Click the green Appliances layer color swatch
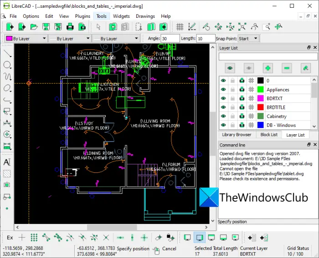The width and height of the screenshot is (319, 258). point(260,90)
